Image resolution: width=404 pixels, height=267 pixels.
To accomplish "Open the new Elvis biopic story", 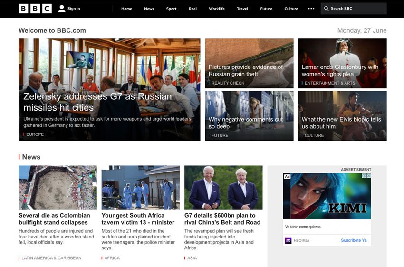I will pyautogui.click(x=341, y=123).
